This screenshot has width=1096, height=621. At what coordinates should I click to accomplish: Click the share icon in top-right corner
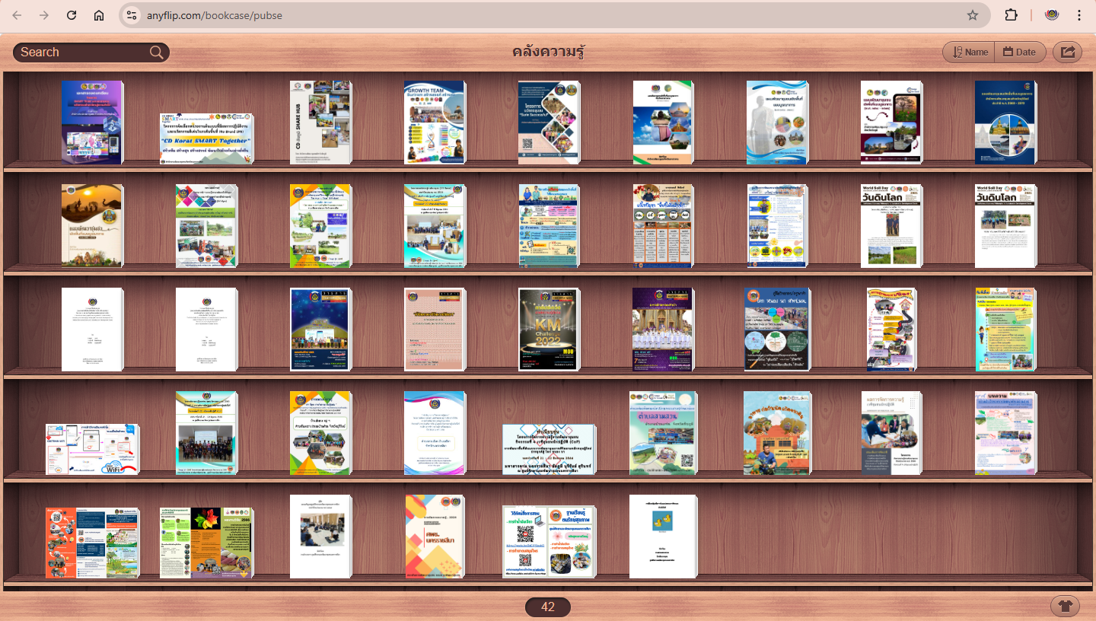(1067, 52)
